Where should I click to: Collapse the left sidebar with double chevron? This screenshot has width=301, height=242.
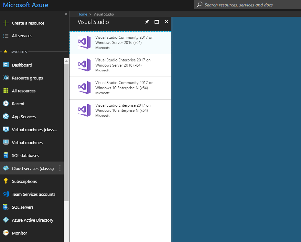[66, 14]
